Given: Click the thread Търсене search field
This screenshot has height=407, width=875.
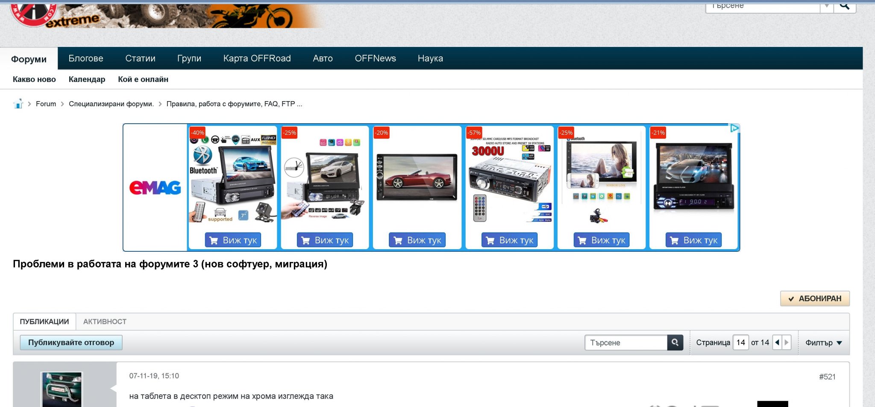Looking at the screenshot, I should pos(626,343).
